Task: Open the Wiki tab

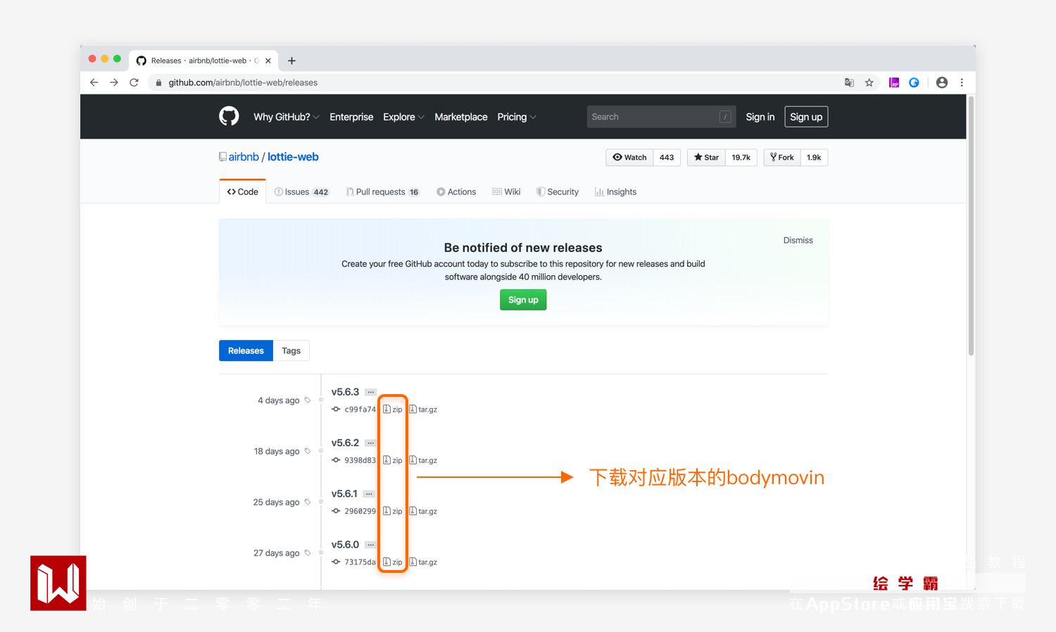Action: point(507,191)
